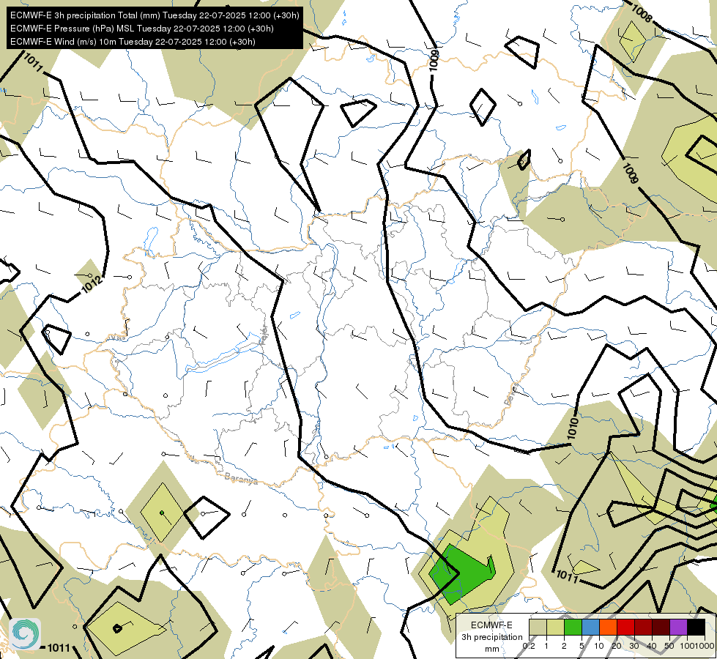Click the 0.2 legend scale value
Image resolution: width=717 pixels, height=659 pixels.
(x=529, y=646)
